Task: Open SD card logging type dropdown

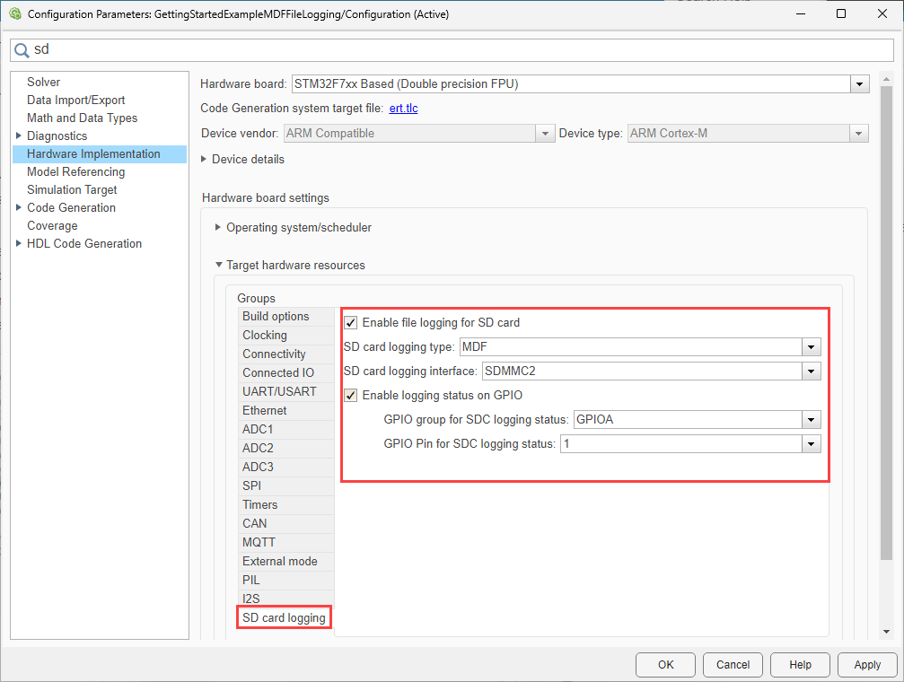Action: pyautogui.click(x=811, y=347)
